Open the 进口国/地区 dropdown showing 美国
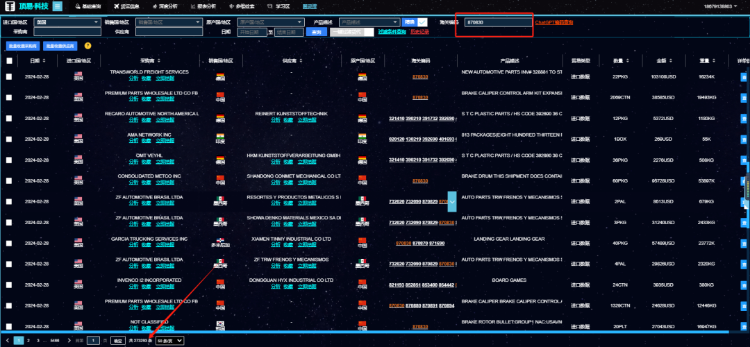The image size is (750, 347). [67, 22]
